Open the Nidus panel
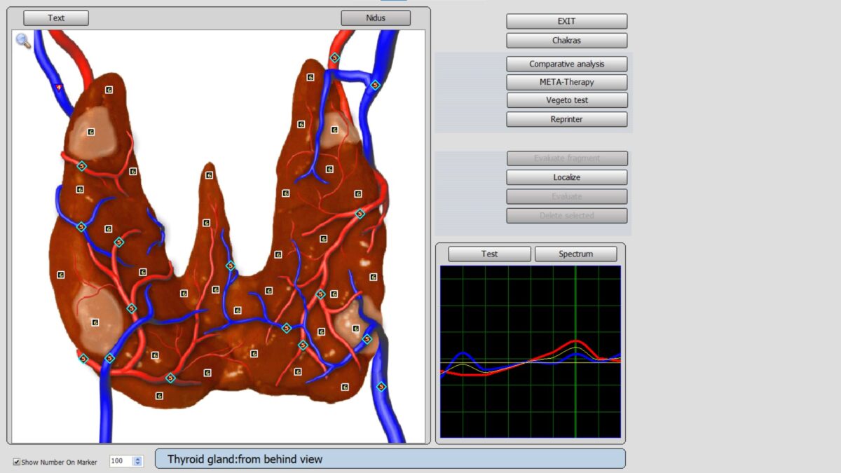The height and width of the screenshot is (473, 841). 376,18
